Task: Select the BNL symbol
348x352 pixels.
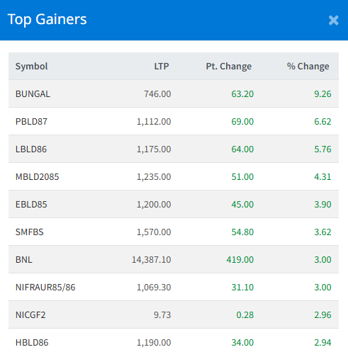Action: [x=24, y=260]
